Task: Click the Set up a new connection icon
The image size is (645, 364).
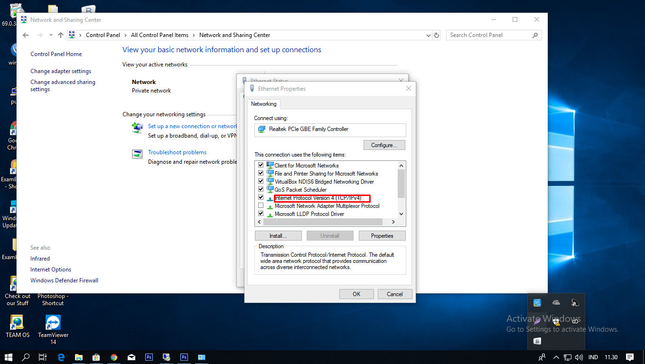Action: (137, 128)
